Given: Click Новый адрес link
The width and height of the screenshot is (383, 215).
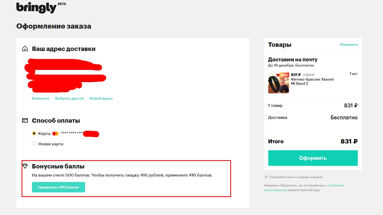Looking at the screenshot, I should point(101,98).
